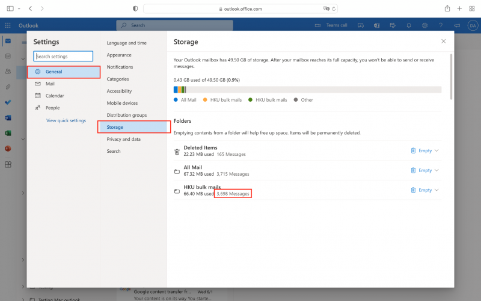
Task: Click the gray Other legend dot
Action: 296,99
